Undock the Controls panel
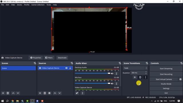 click(181, 63)
